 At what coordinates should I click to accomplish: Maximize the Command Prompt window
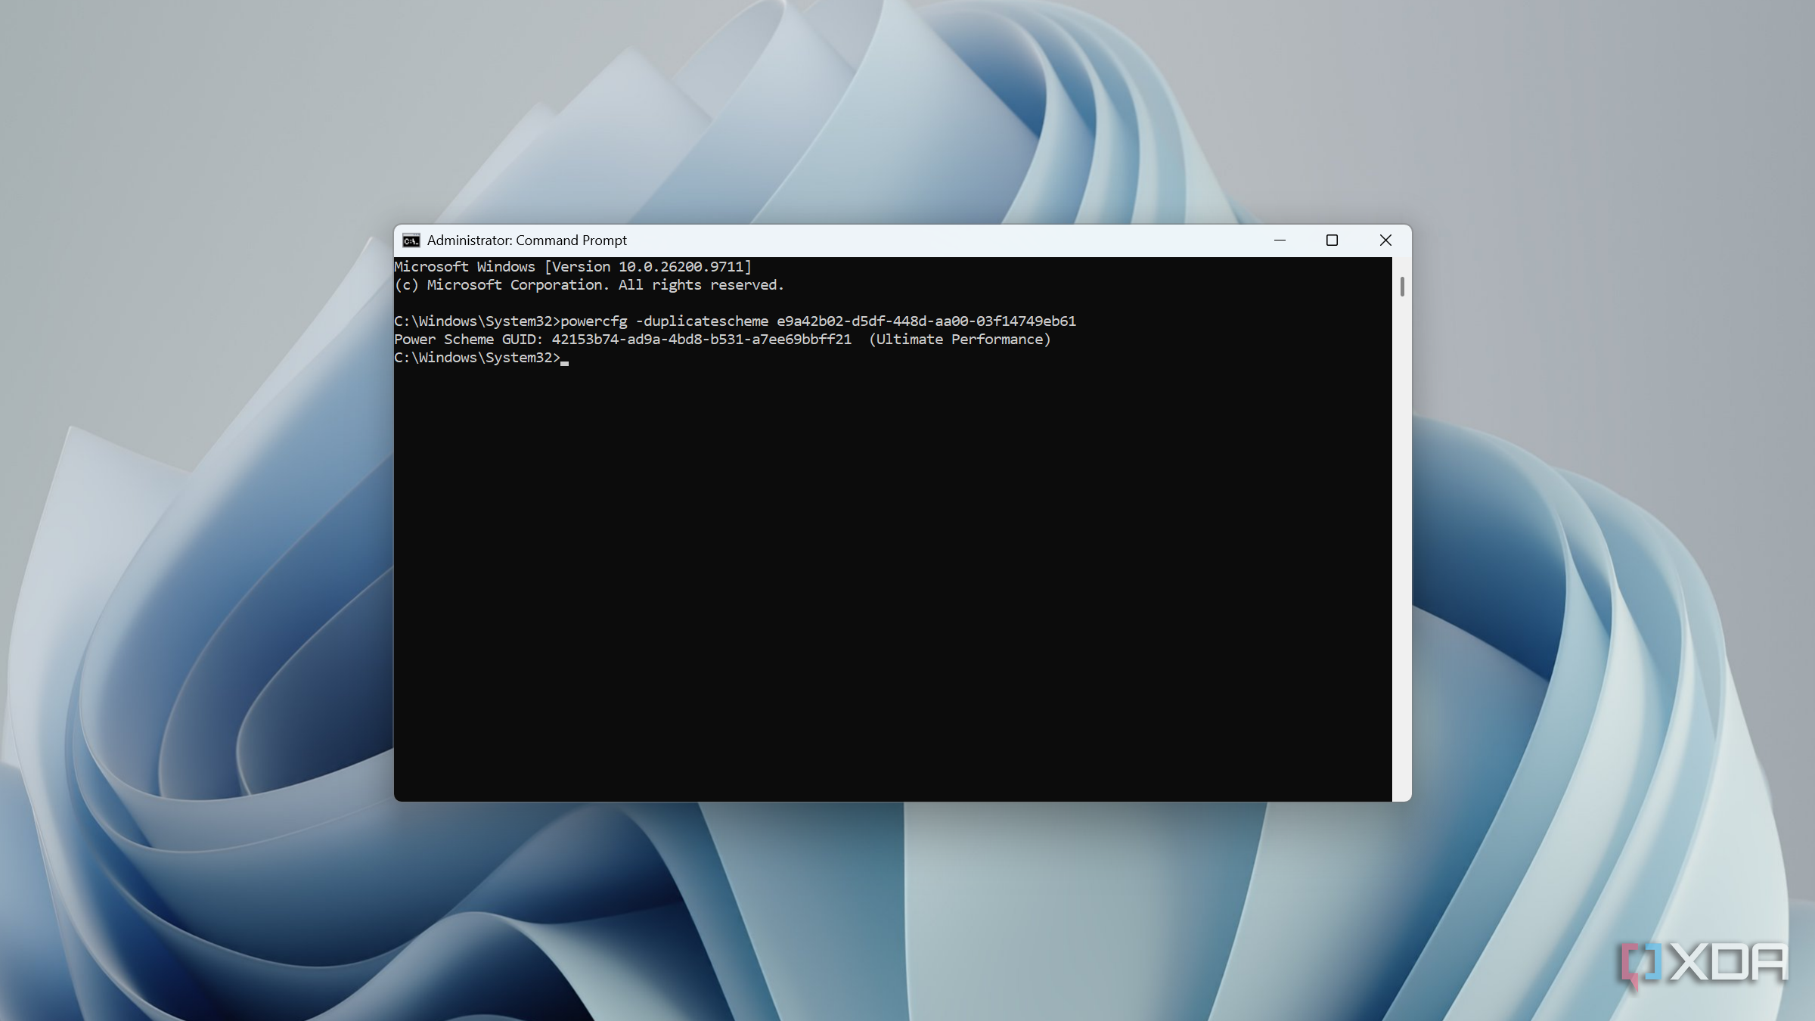(x=1332, y=241)
